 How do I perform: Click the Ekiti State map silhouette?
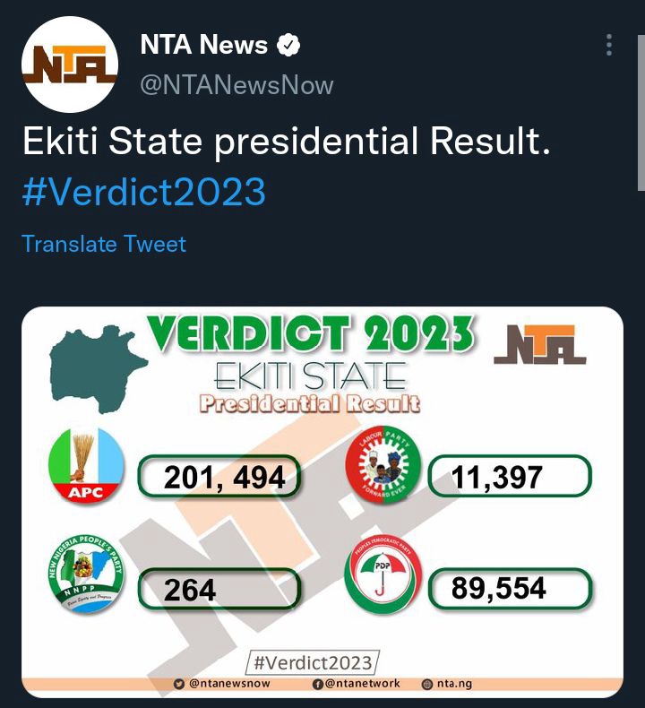pos(98,369)
